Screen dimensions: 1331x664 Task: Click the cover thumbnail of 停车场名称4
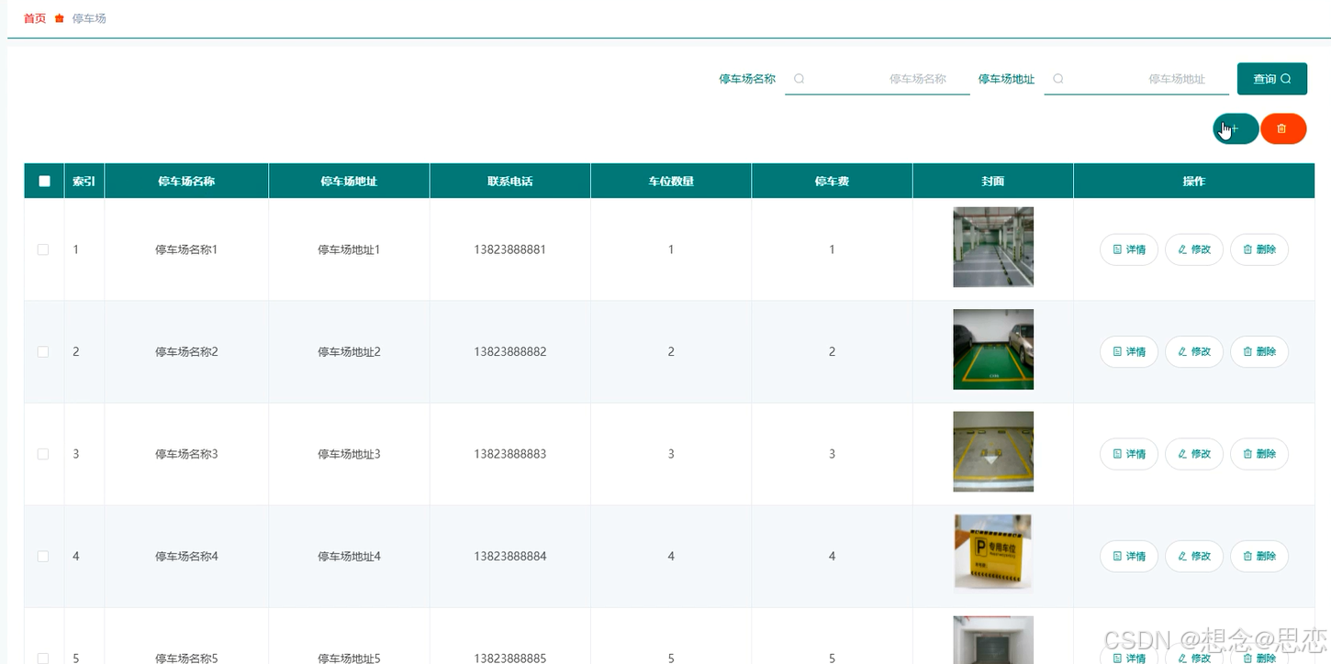coord(993,552)
